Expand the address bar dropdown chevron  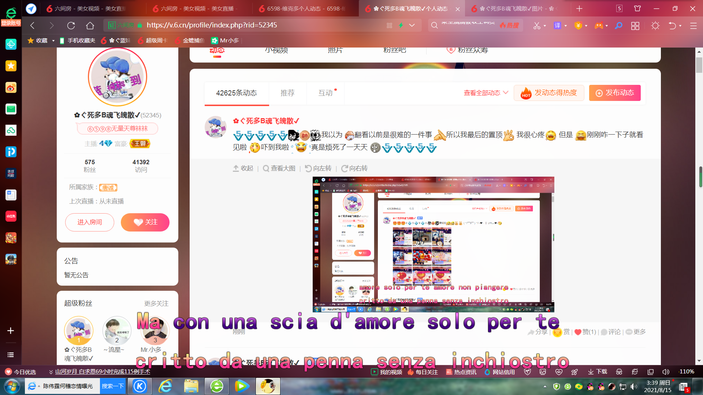tap(412, 25)
